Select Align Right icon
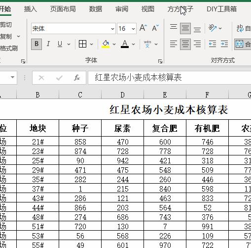251x248 pixels. pos(197,44)
